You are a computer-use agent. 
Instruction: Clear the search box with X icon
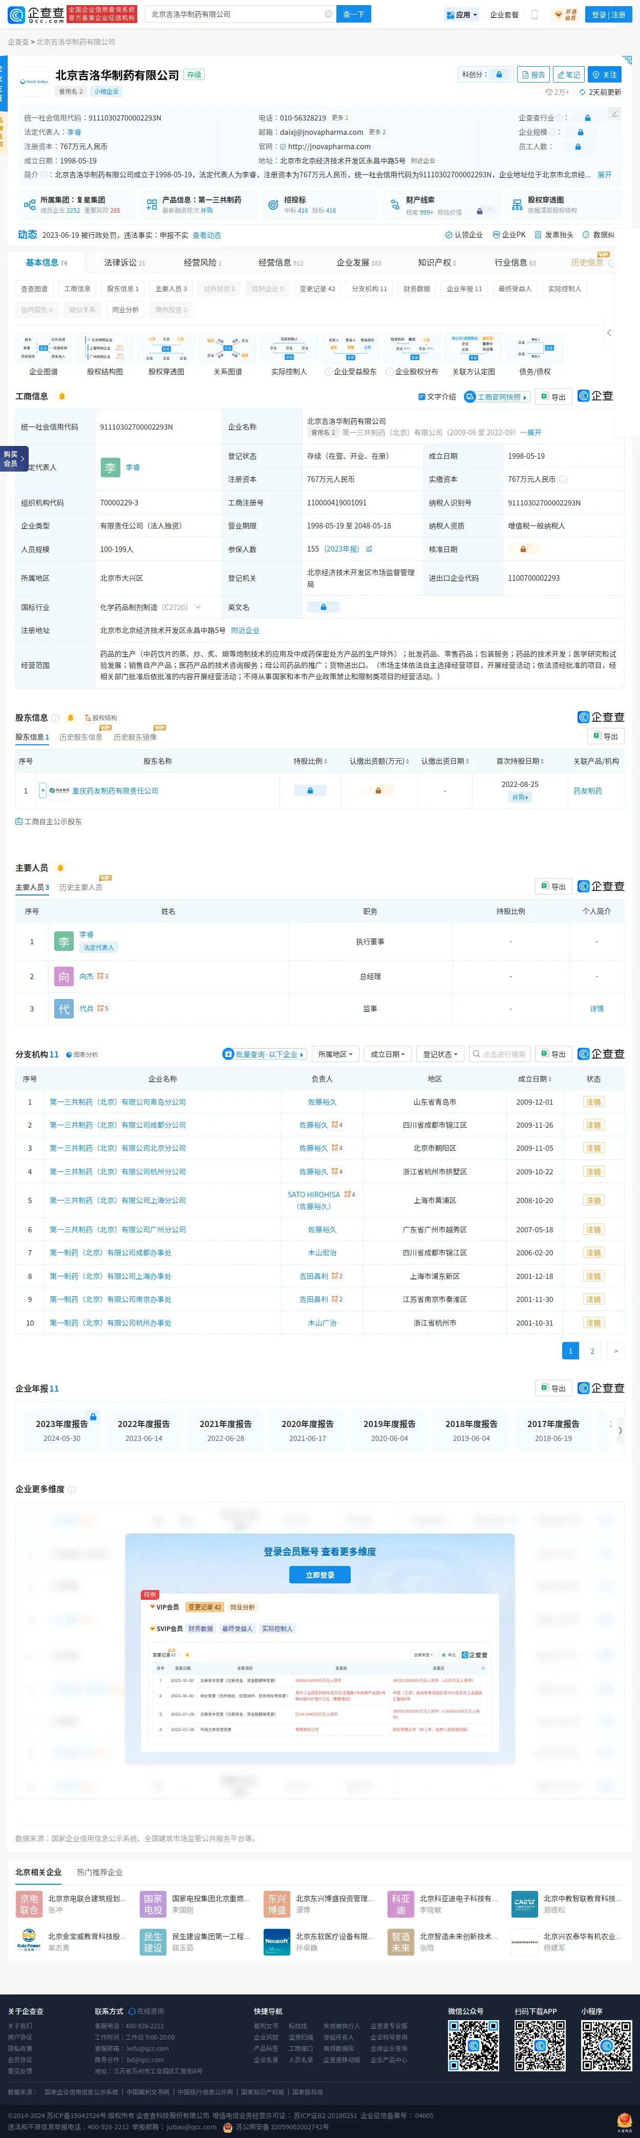tap(328, 14)
